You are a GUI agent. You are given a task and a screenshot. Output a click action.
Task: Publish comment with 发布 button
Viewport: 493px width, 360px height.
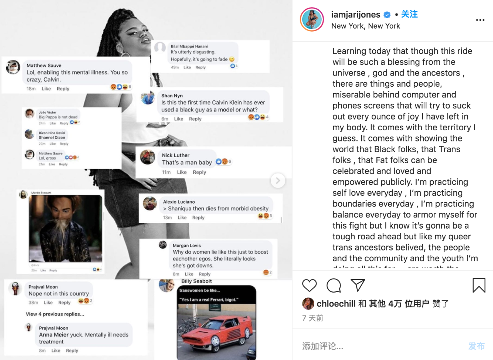pos(476,346)
